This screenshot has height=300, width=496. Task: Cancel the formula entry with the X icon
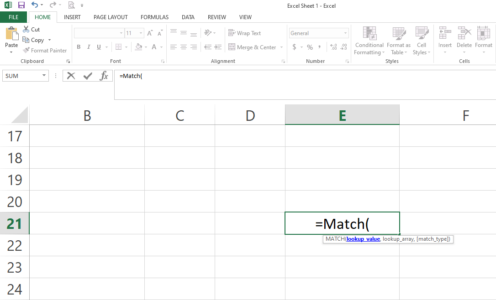71,76
